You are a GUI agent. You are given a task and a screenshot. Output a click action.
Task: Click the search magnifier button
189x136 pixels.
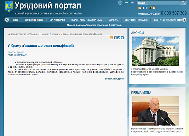pyautogui.click(x=183, y=3)
